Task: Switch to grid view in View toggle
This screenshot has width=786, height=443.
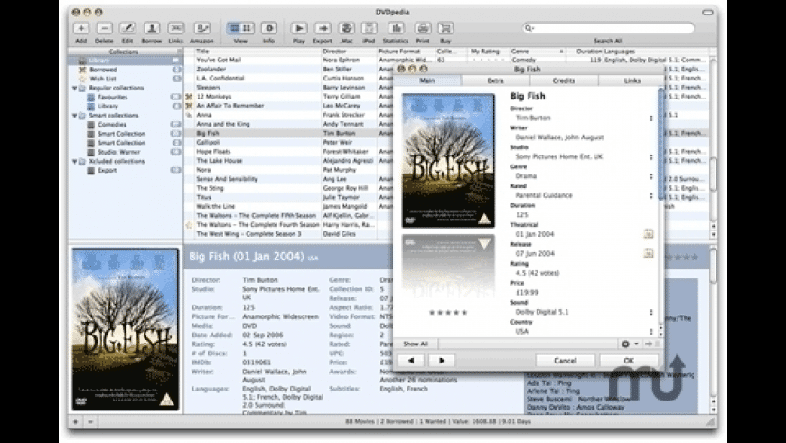Action: pyautogui.click(x=247, y=28)
